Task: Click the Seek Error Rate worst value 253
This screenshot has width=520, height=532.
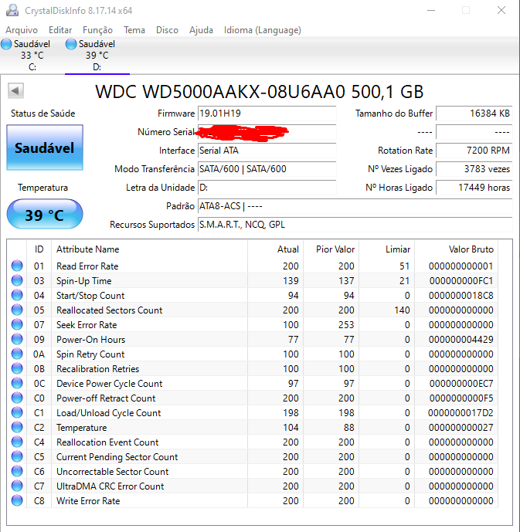Action: [x=346, y=325]
